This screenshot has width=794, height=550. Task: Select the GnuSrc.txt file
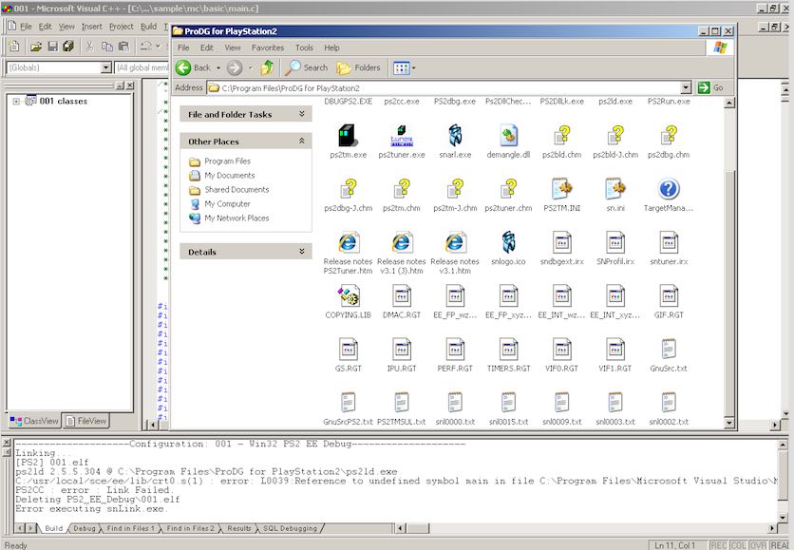point(669,350)
